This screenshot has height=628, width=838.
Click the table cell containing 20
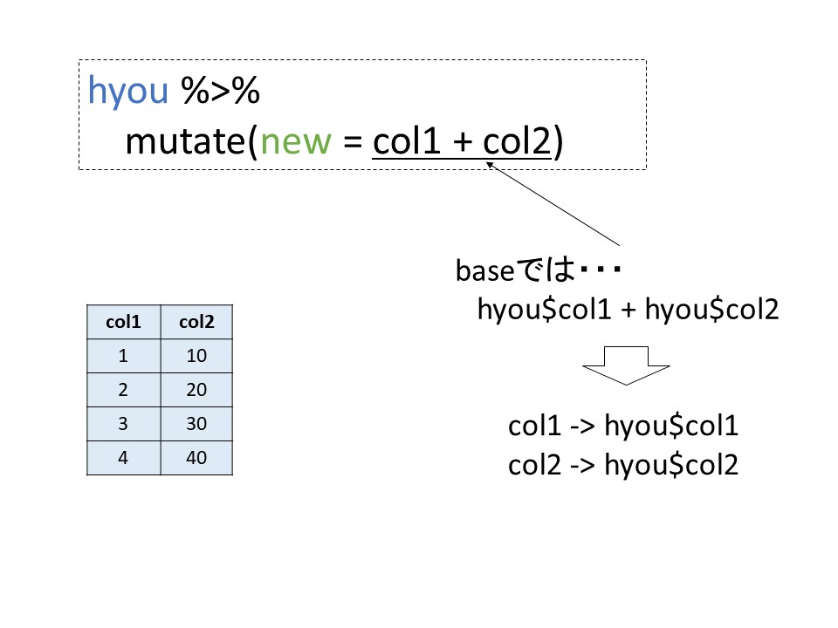click(x=196, y=390)
